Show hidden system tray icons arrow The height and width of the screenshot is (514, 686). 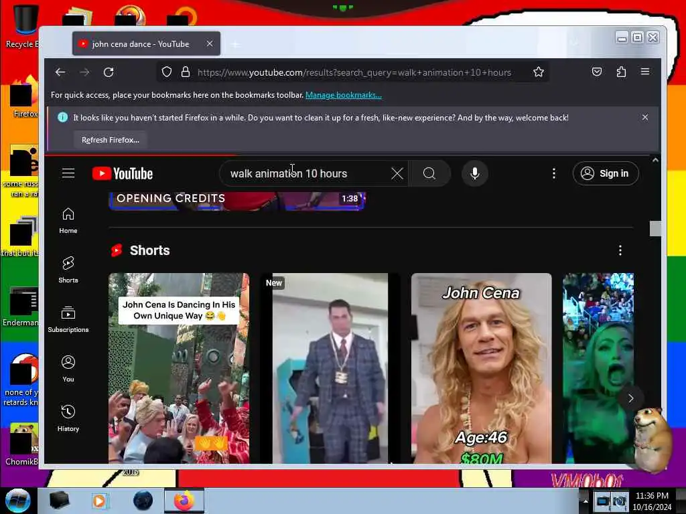[x=586, y=501]
